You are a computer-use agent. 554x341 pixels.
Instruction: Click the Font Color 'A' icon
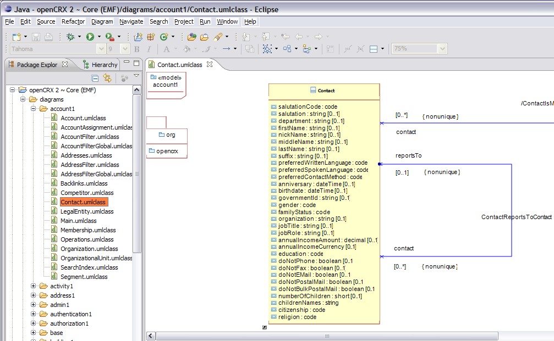166,49
